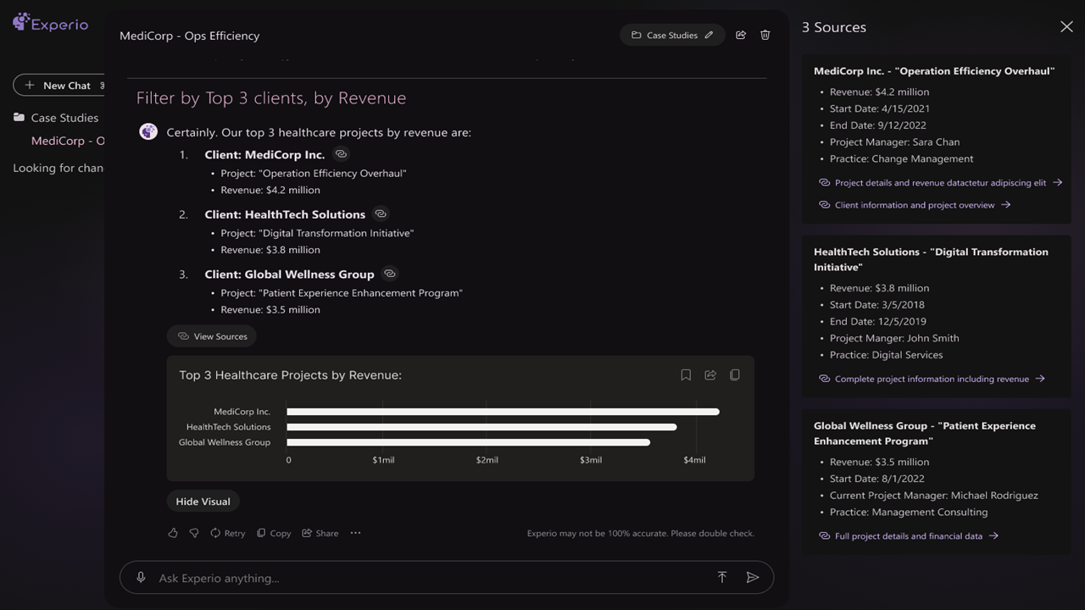The height and width of the screenshot is (610, 1085).
Task: Click the Hide Visual button
Action: pos(203,502)
